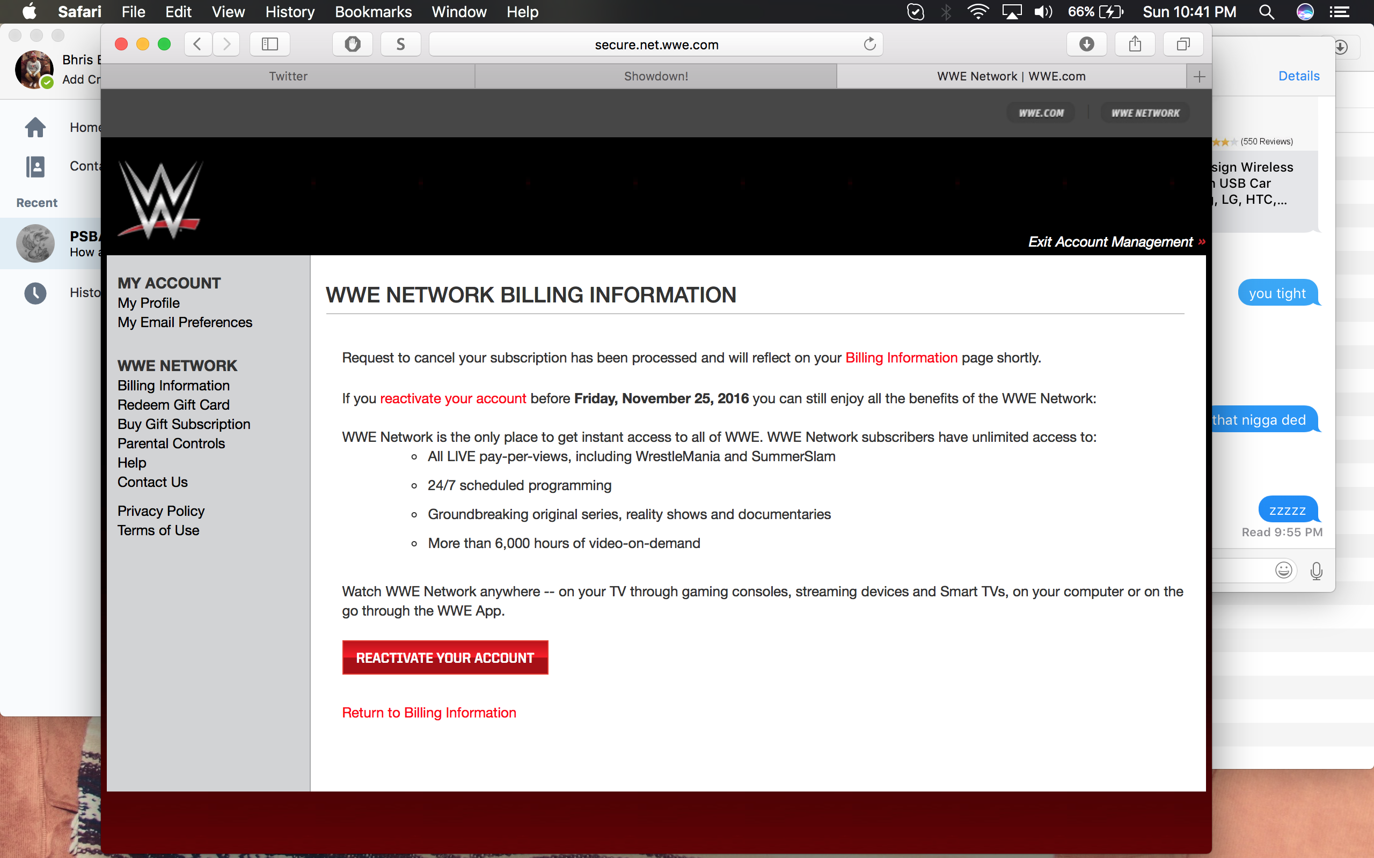Click the hand-shaped extension toolbar icon
Viewport: 1374px width, 858px height.
352,45
